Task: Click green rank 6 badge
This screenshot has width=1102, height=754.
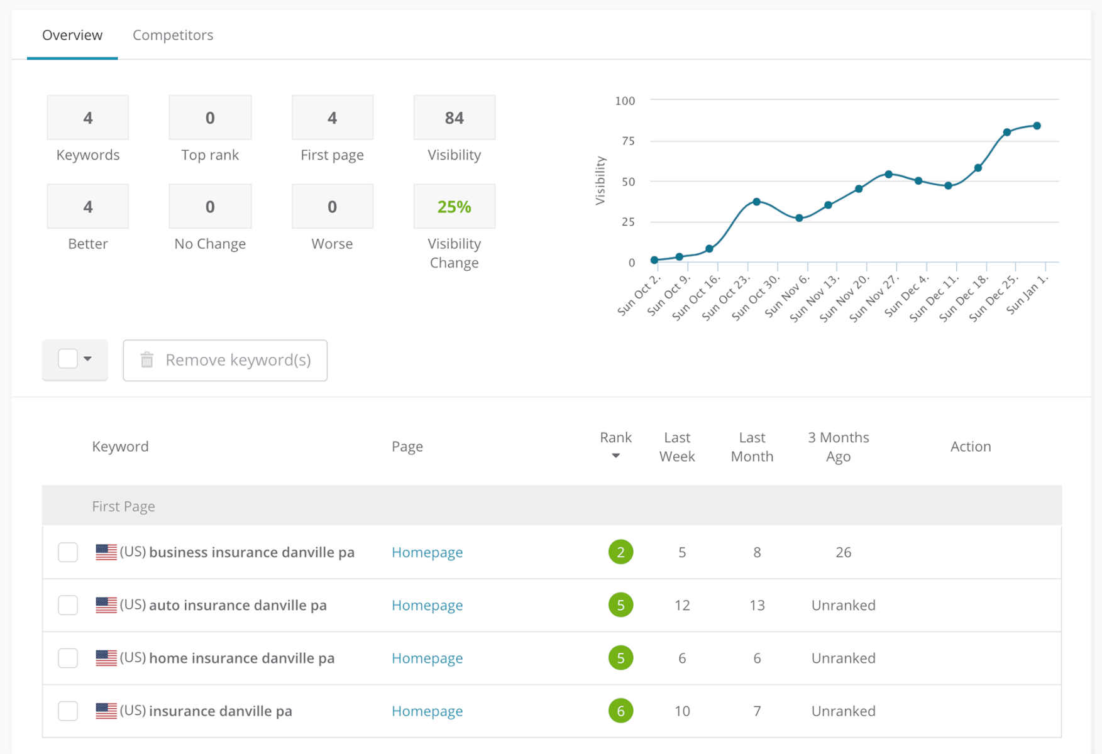Action: tap(620, 711)
